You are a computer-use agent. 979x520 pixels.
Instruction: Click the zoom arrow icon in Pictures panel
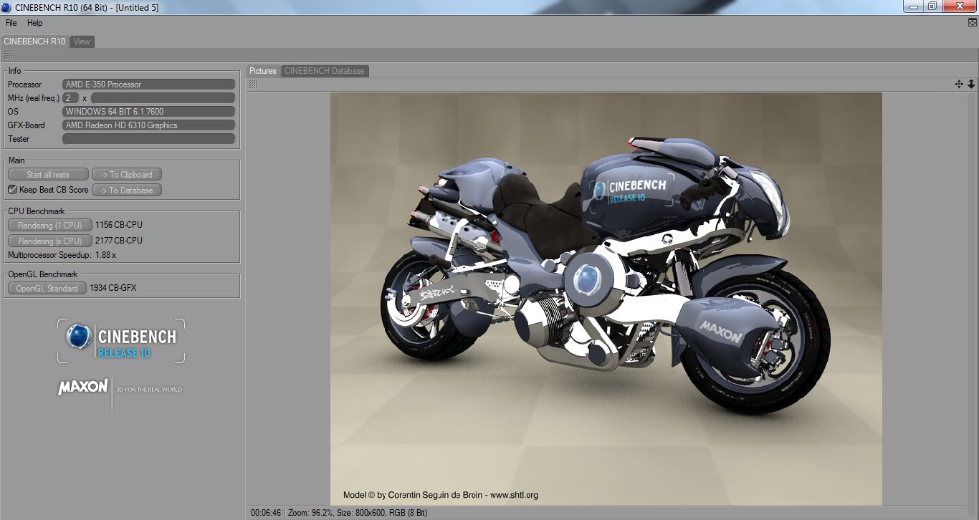tap(971, 85)
